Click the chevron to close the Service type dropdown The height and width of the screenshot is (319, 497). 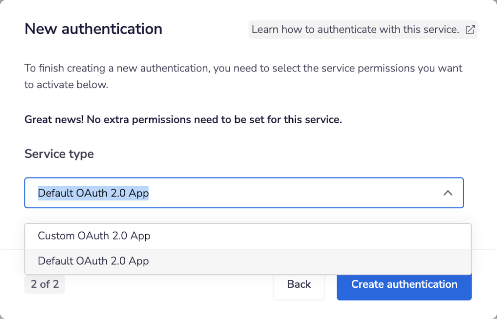point(448,192)
